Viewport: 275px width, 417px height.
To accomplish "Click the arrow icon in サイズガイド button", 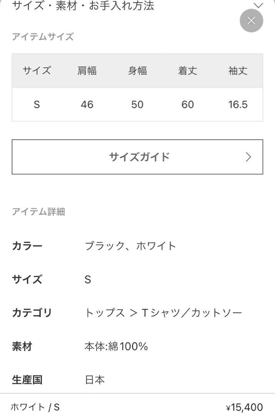I will pyautogui.click(x=248, y=157).
